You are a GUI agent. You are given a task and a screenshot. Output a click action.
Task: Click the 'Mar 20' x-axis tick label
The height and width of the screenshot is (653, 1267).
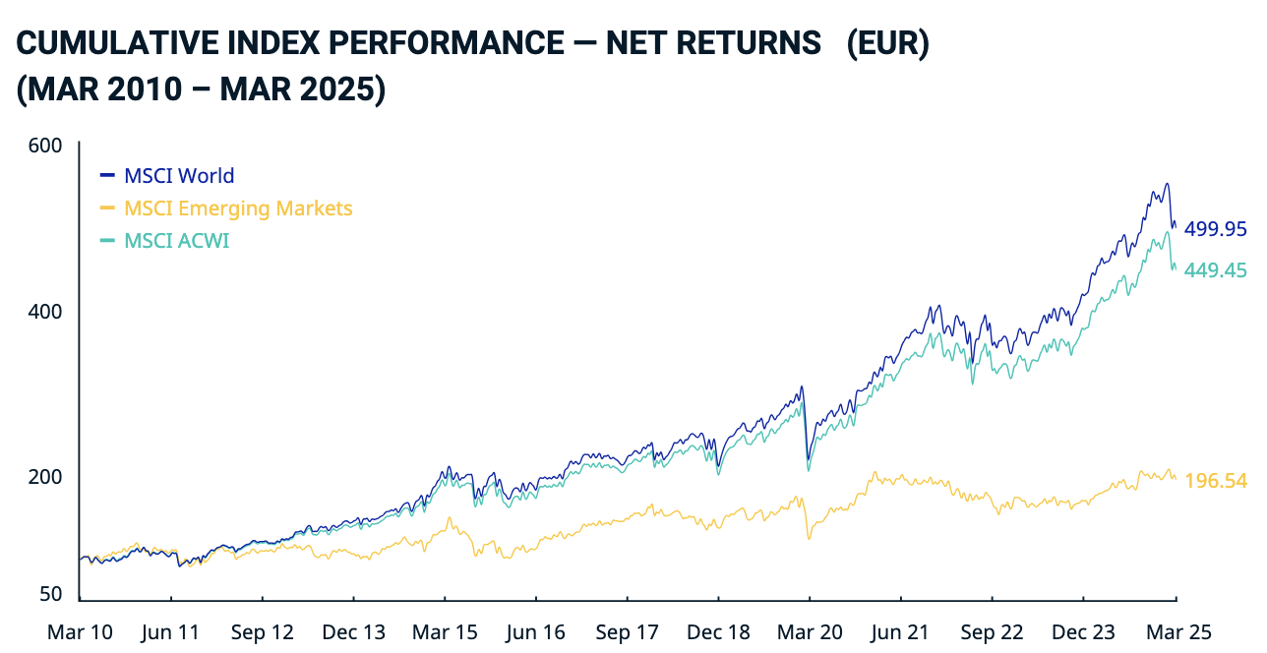coord(810,631)
